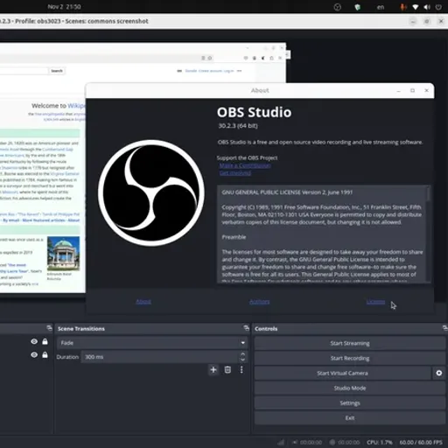Toggle visibility eye of first source
Image resolution: width=448 pixels, height=448 pixels.
pyautogui.click(x=34, y=341)
